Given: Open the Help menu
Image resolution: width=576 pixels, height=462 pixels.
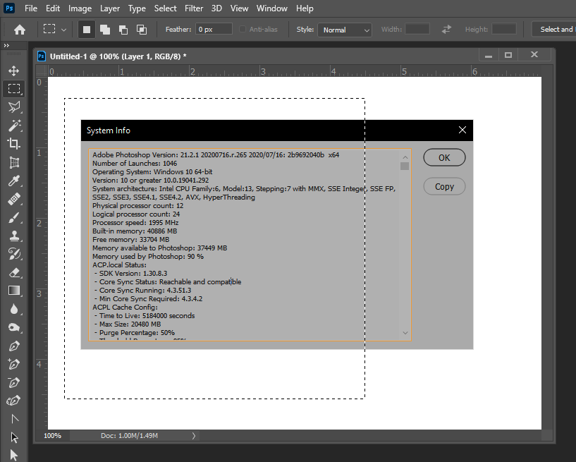Looking at the screenshot, I should [305, 8].
